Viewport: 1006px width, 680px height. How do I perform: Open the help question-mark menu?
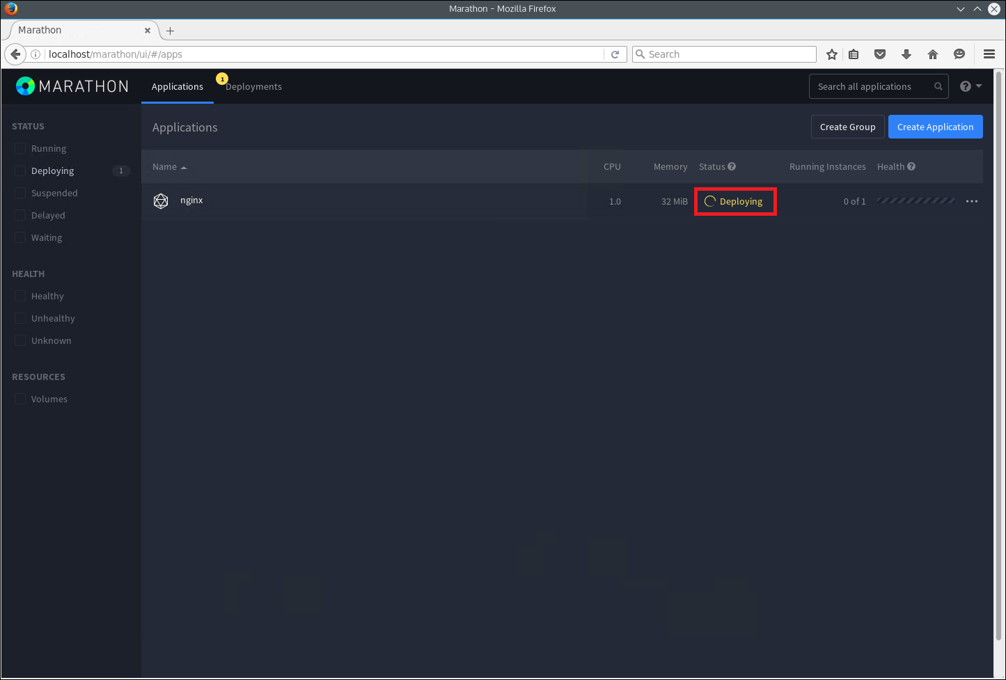point(970,86)
